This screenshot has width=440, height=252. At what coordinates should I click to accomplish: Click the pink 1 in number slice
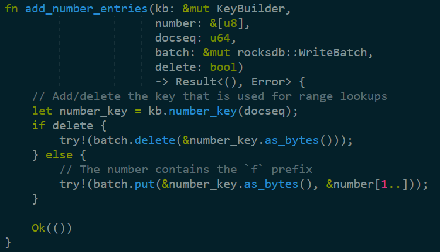tap(384, 184)
